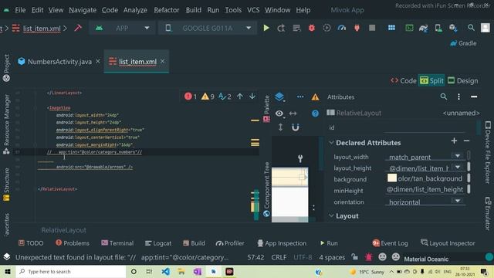Open the Emulator side panel
This screenshot has width=494, height=278.
coord(488,213)
